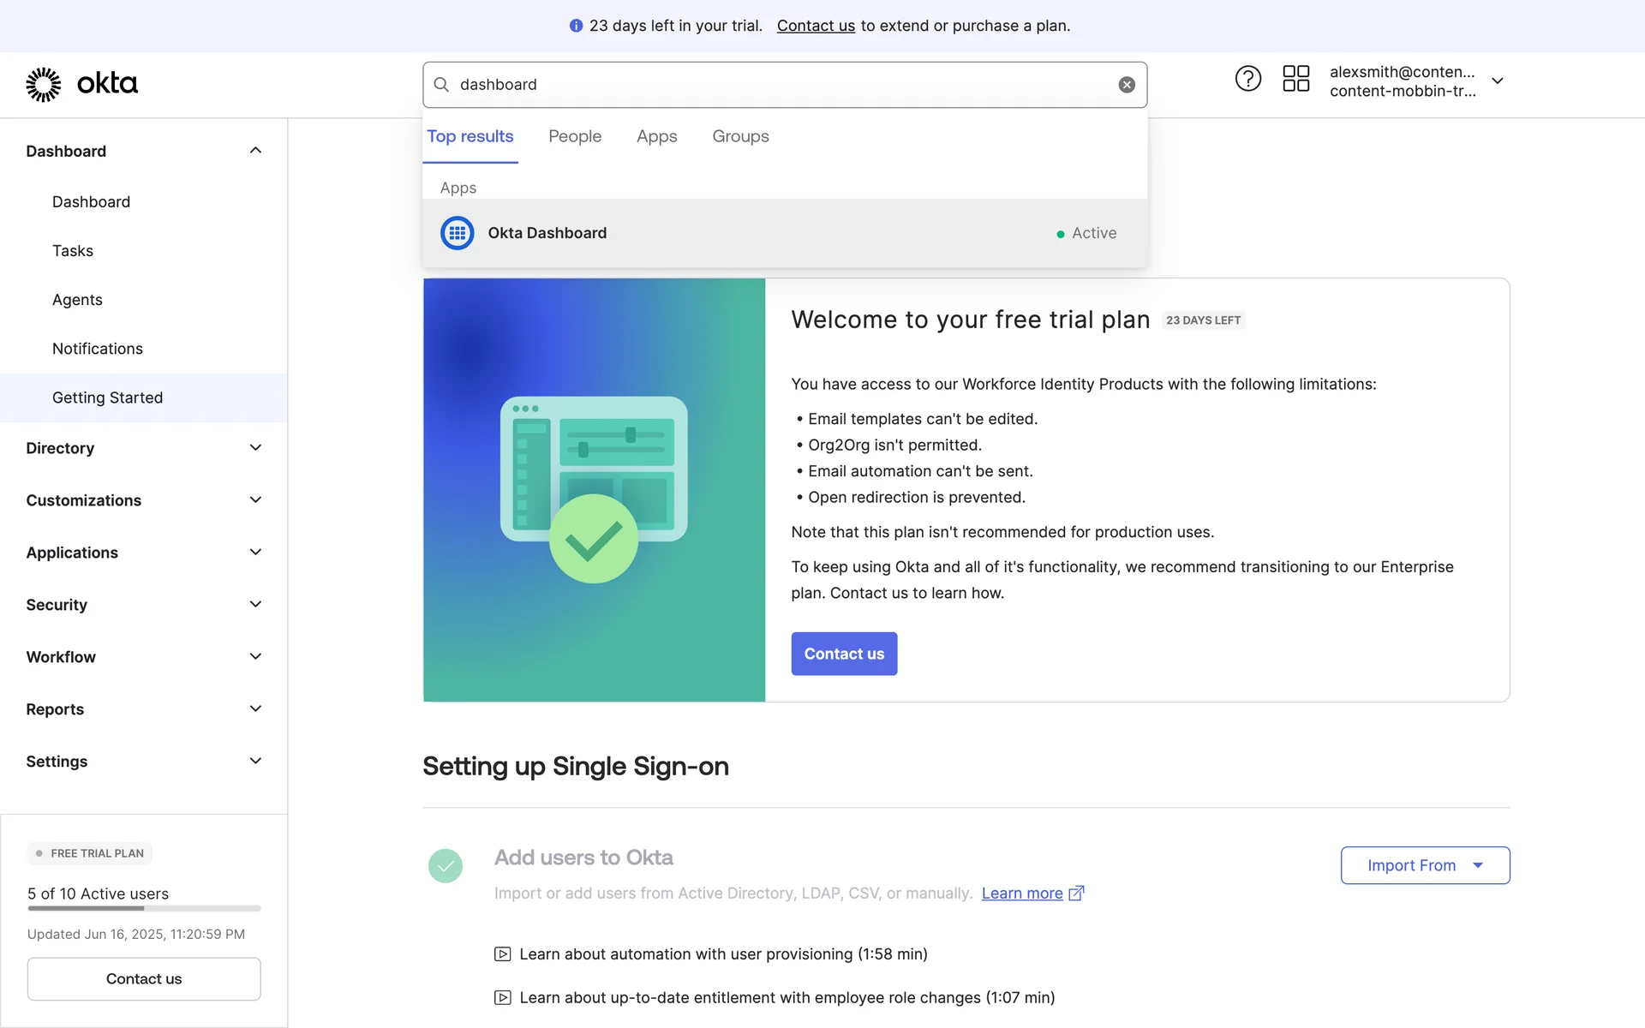
Task: Expand the Security sidebar section
Action: click(x=255, y=605)
